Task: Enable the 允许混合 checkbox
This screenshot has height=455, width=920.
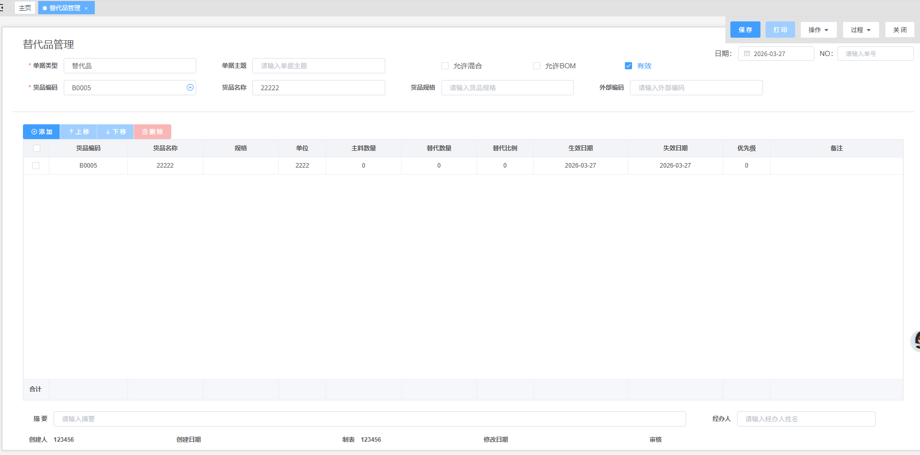Action: (445, 66)
